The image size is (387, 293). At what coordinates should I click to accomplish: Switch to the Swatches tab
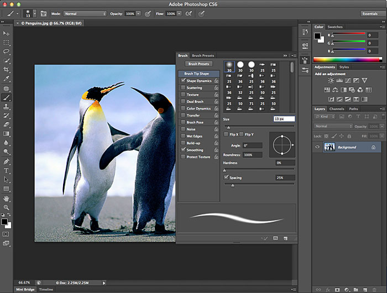click(335, 27)
